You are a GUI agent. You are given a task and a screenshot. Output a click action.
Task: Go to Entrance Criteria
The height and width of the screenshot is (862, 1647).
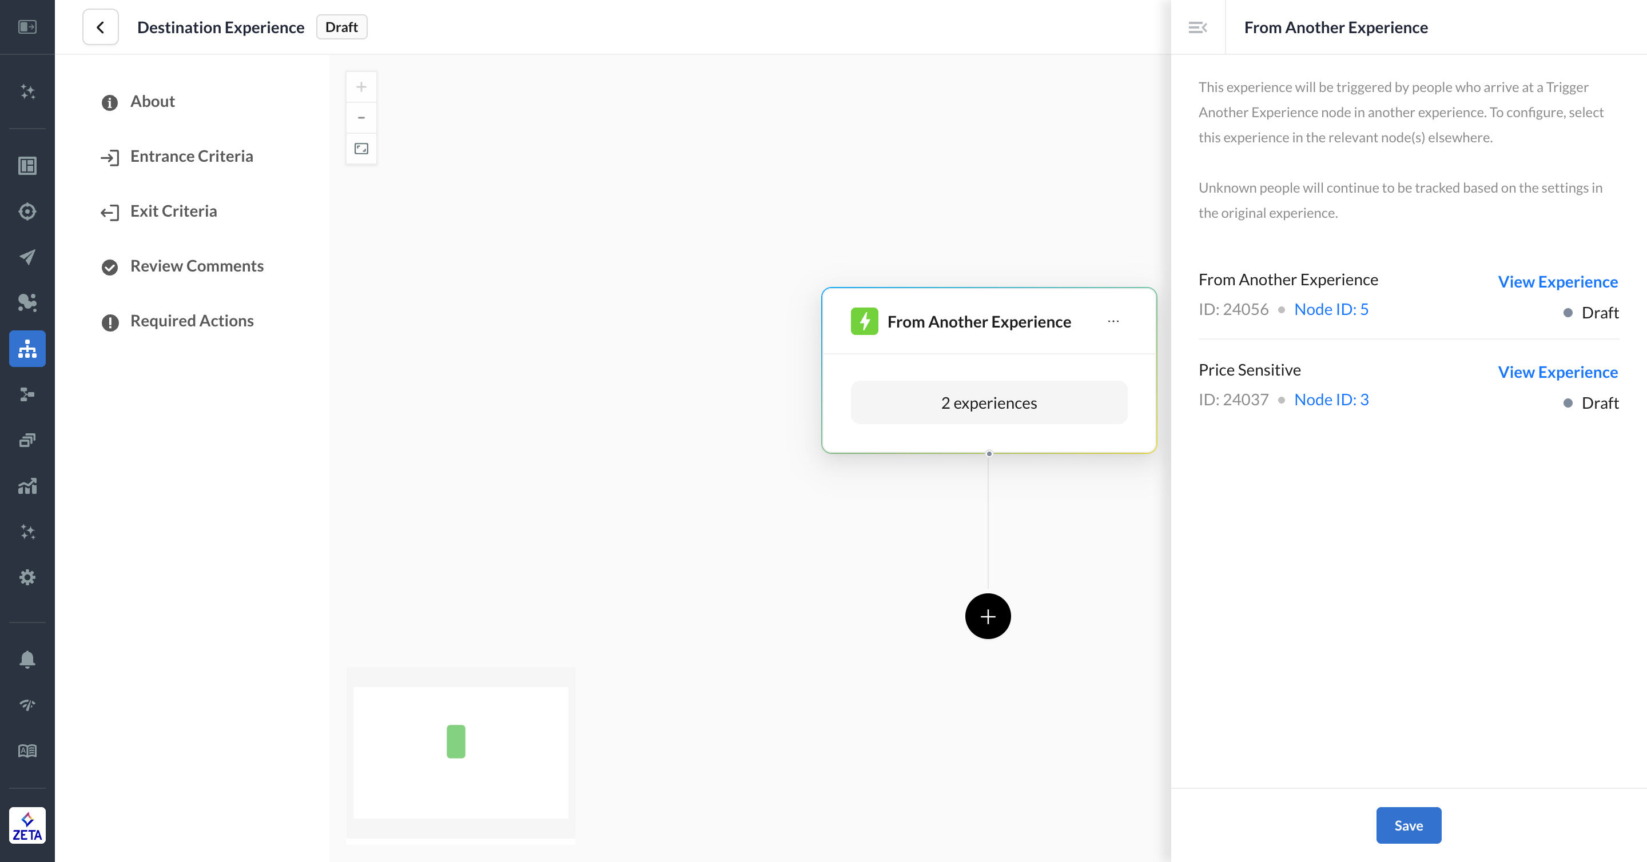coord(191,157)
